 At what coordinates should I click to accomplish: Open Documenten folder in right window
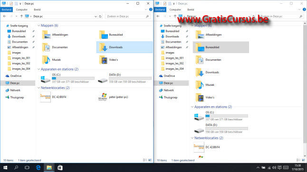tap(208, 60)
